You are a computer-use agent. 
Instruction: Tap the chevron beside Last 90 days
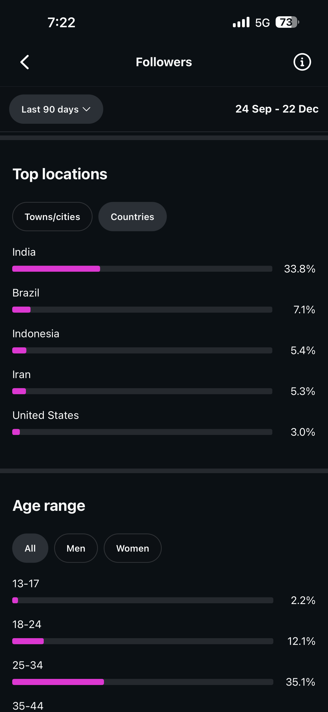click(x=86, y=109)
